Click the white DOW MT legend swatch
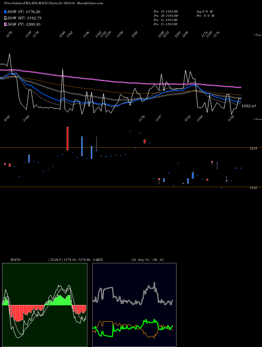Viewport: 262px width, 347px height. [x=5, y=18]
